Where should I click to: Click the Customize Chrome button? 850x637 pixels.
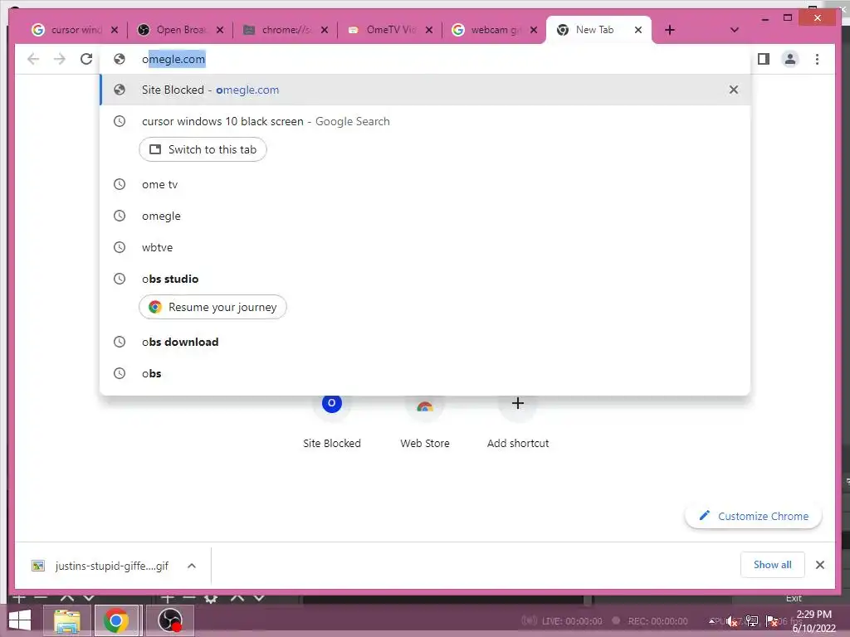(x=754, y=516)
